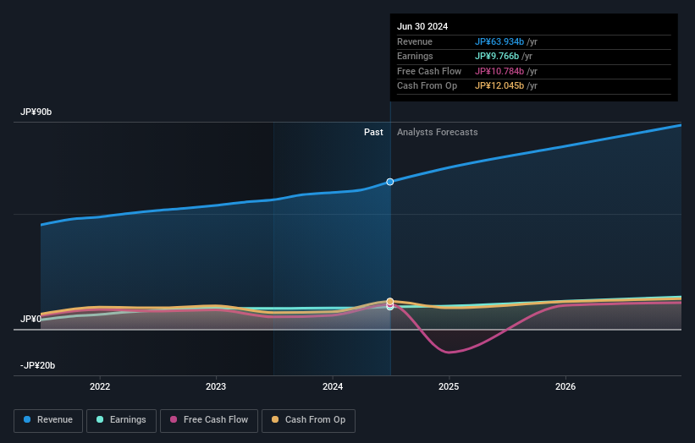Image resolution: width=695 pixels, height=443 pixels.
Task: Click the 2026 x-axis label
Action: pyautogui.click(x=565, y=386)
